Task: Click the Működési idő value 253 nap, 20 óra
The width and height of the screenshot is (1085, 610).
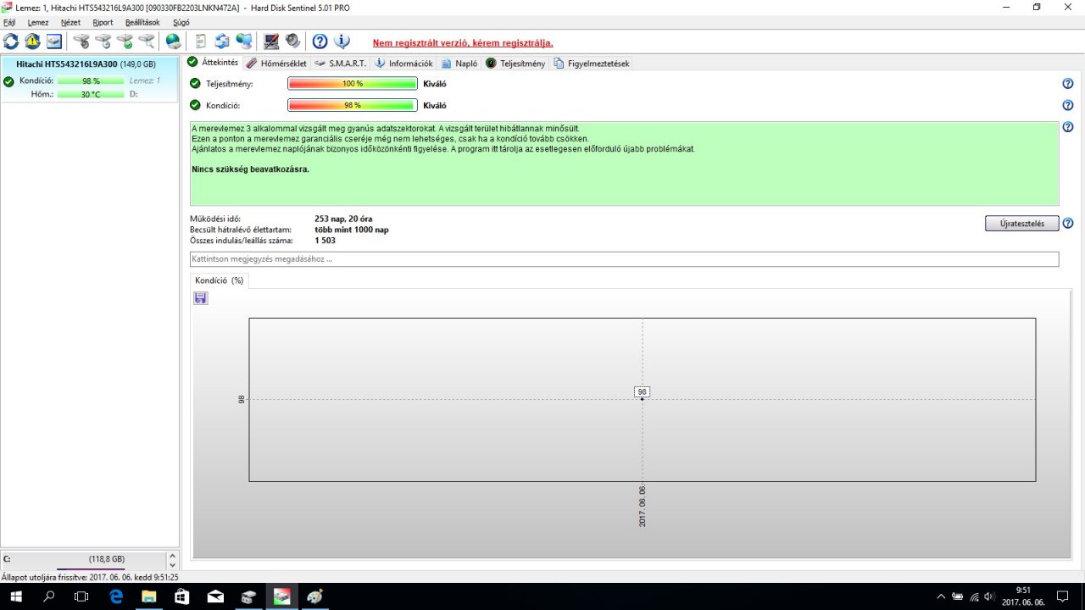Action: click(343, 219)
